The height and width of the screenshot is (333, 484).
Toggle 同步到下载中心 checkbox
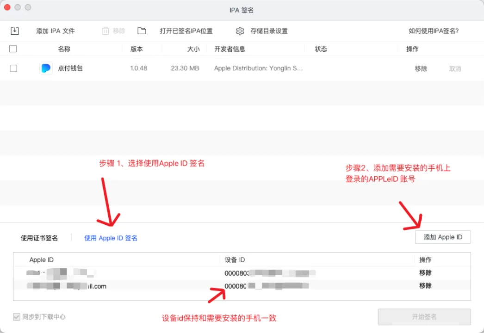[16, 317]
